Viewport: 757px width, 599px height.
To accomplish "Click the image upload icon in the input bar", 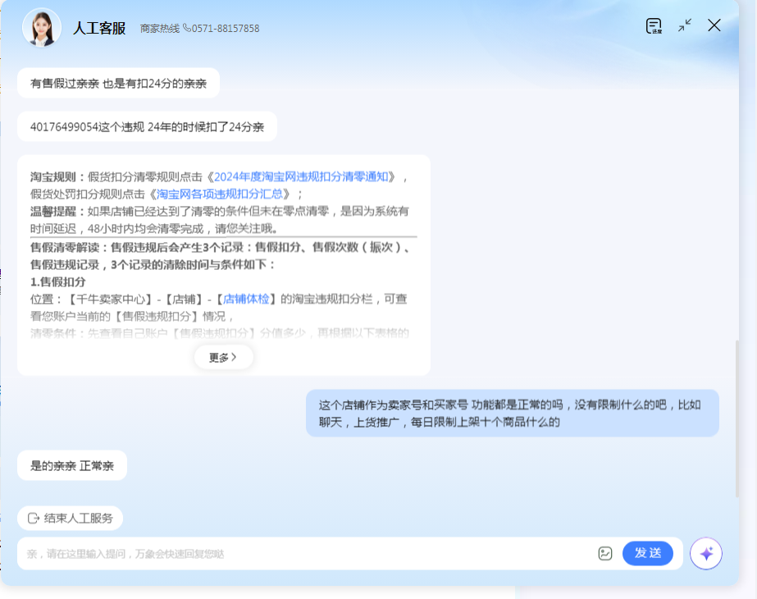I will (605, 554).
